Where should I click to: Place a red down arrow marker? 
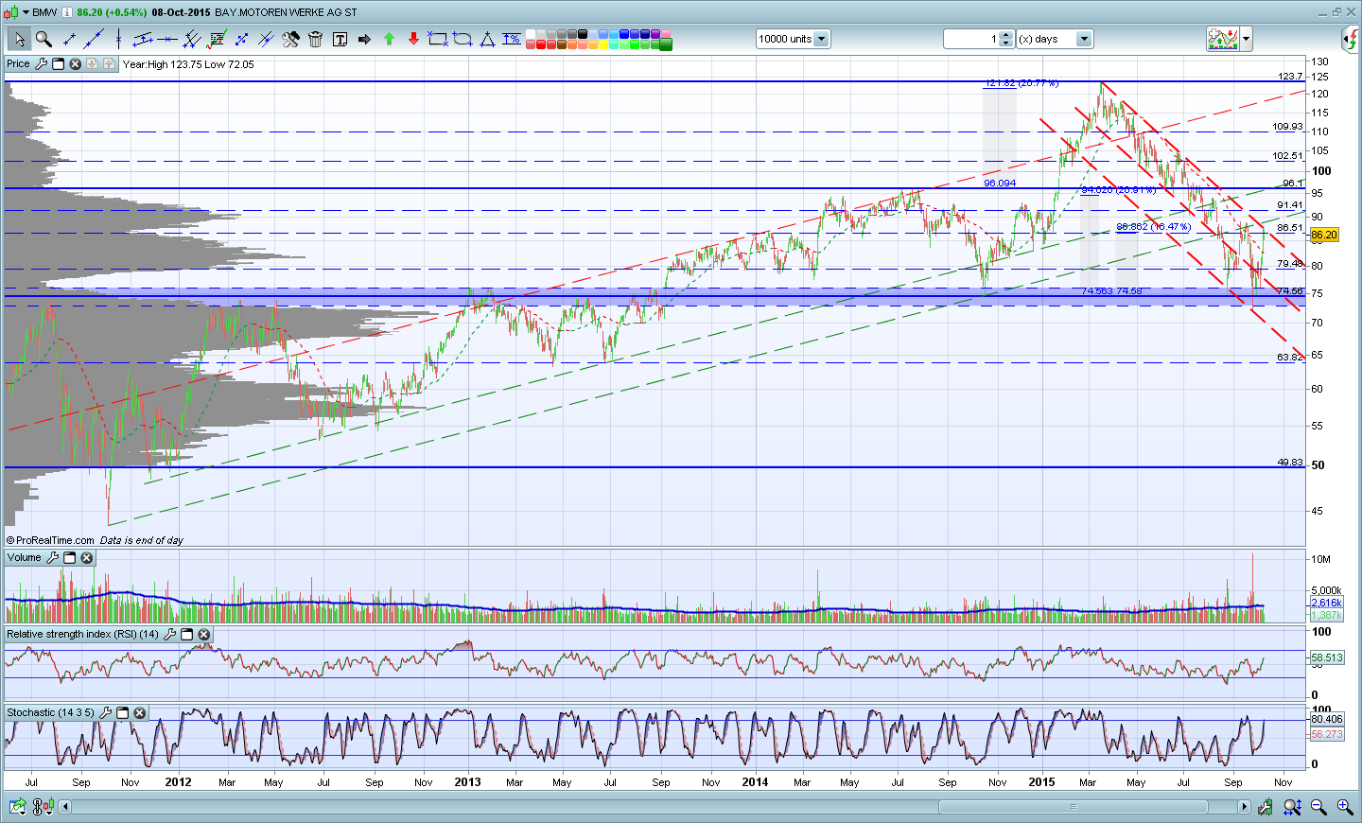point(413,39)
